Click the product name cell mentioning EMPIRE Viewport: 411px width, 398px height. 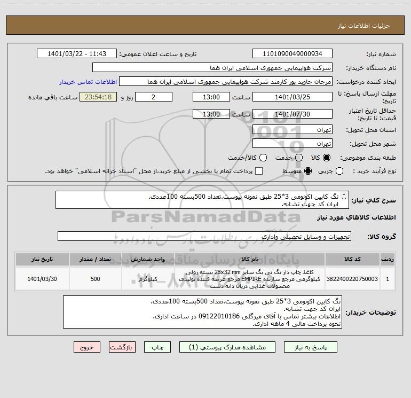pos(250,279)
